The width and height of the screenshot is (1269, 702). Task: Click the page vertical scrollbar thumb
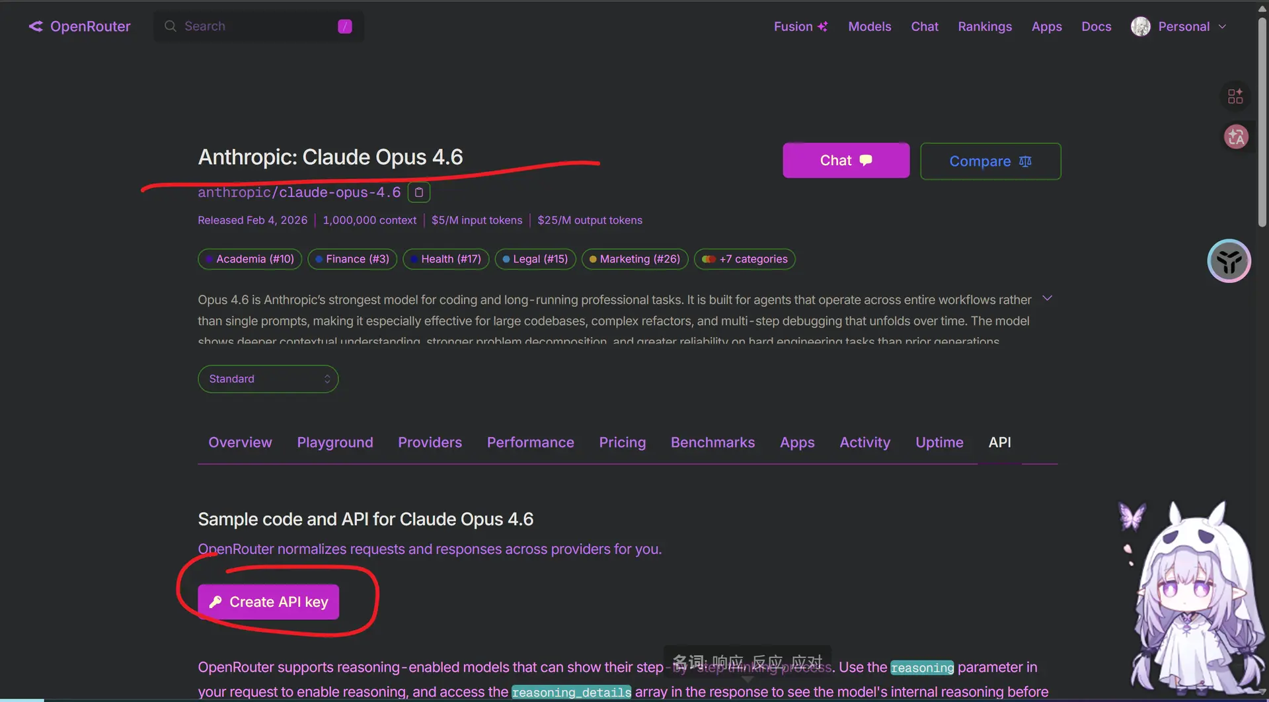[1262, 122]
